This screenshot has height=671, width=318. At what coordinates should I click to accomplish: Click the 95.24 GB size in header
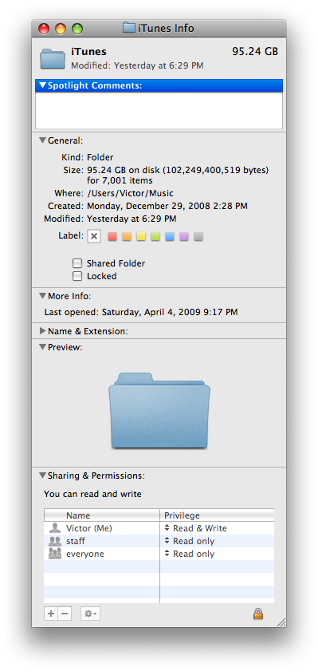tap(255, 51)
